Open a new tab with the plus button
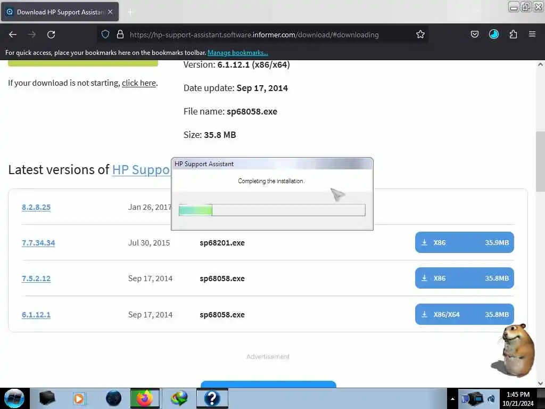Screen dimensions: 545x409 click(130, 12)
